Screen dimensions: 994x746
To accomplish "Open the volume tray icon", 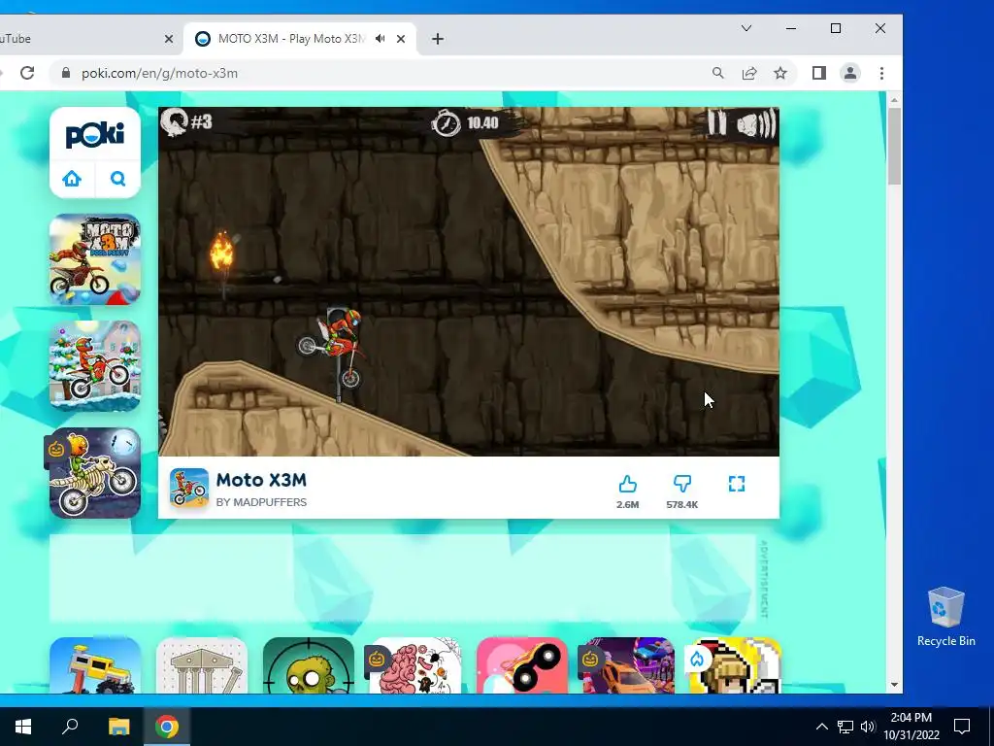I will point(868,727).
